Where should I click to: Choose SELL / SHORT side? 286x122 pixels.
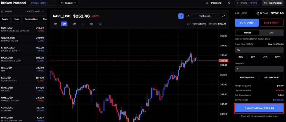tap(272, 23)
